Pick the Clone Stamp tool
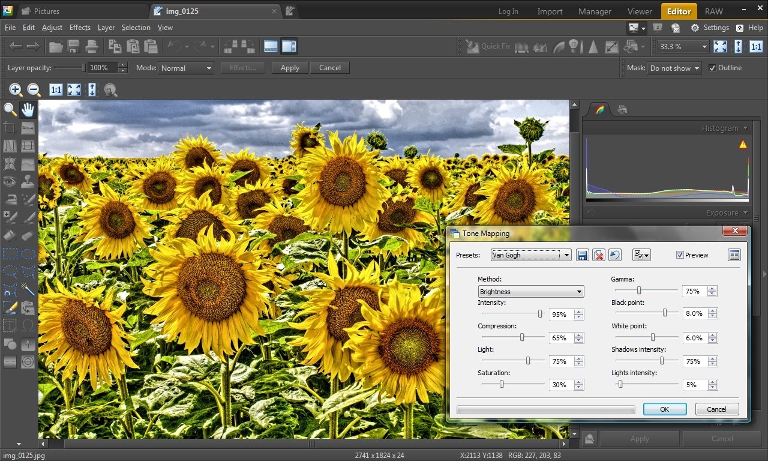This screenshot has width=768, height=461. (x=28, y=181)
